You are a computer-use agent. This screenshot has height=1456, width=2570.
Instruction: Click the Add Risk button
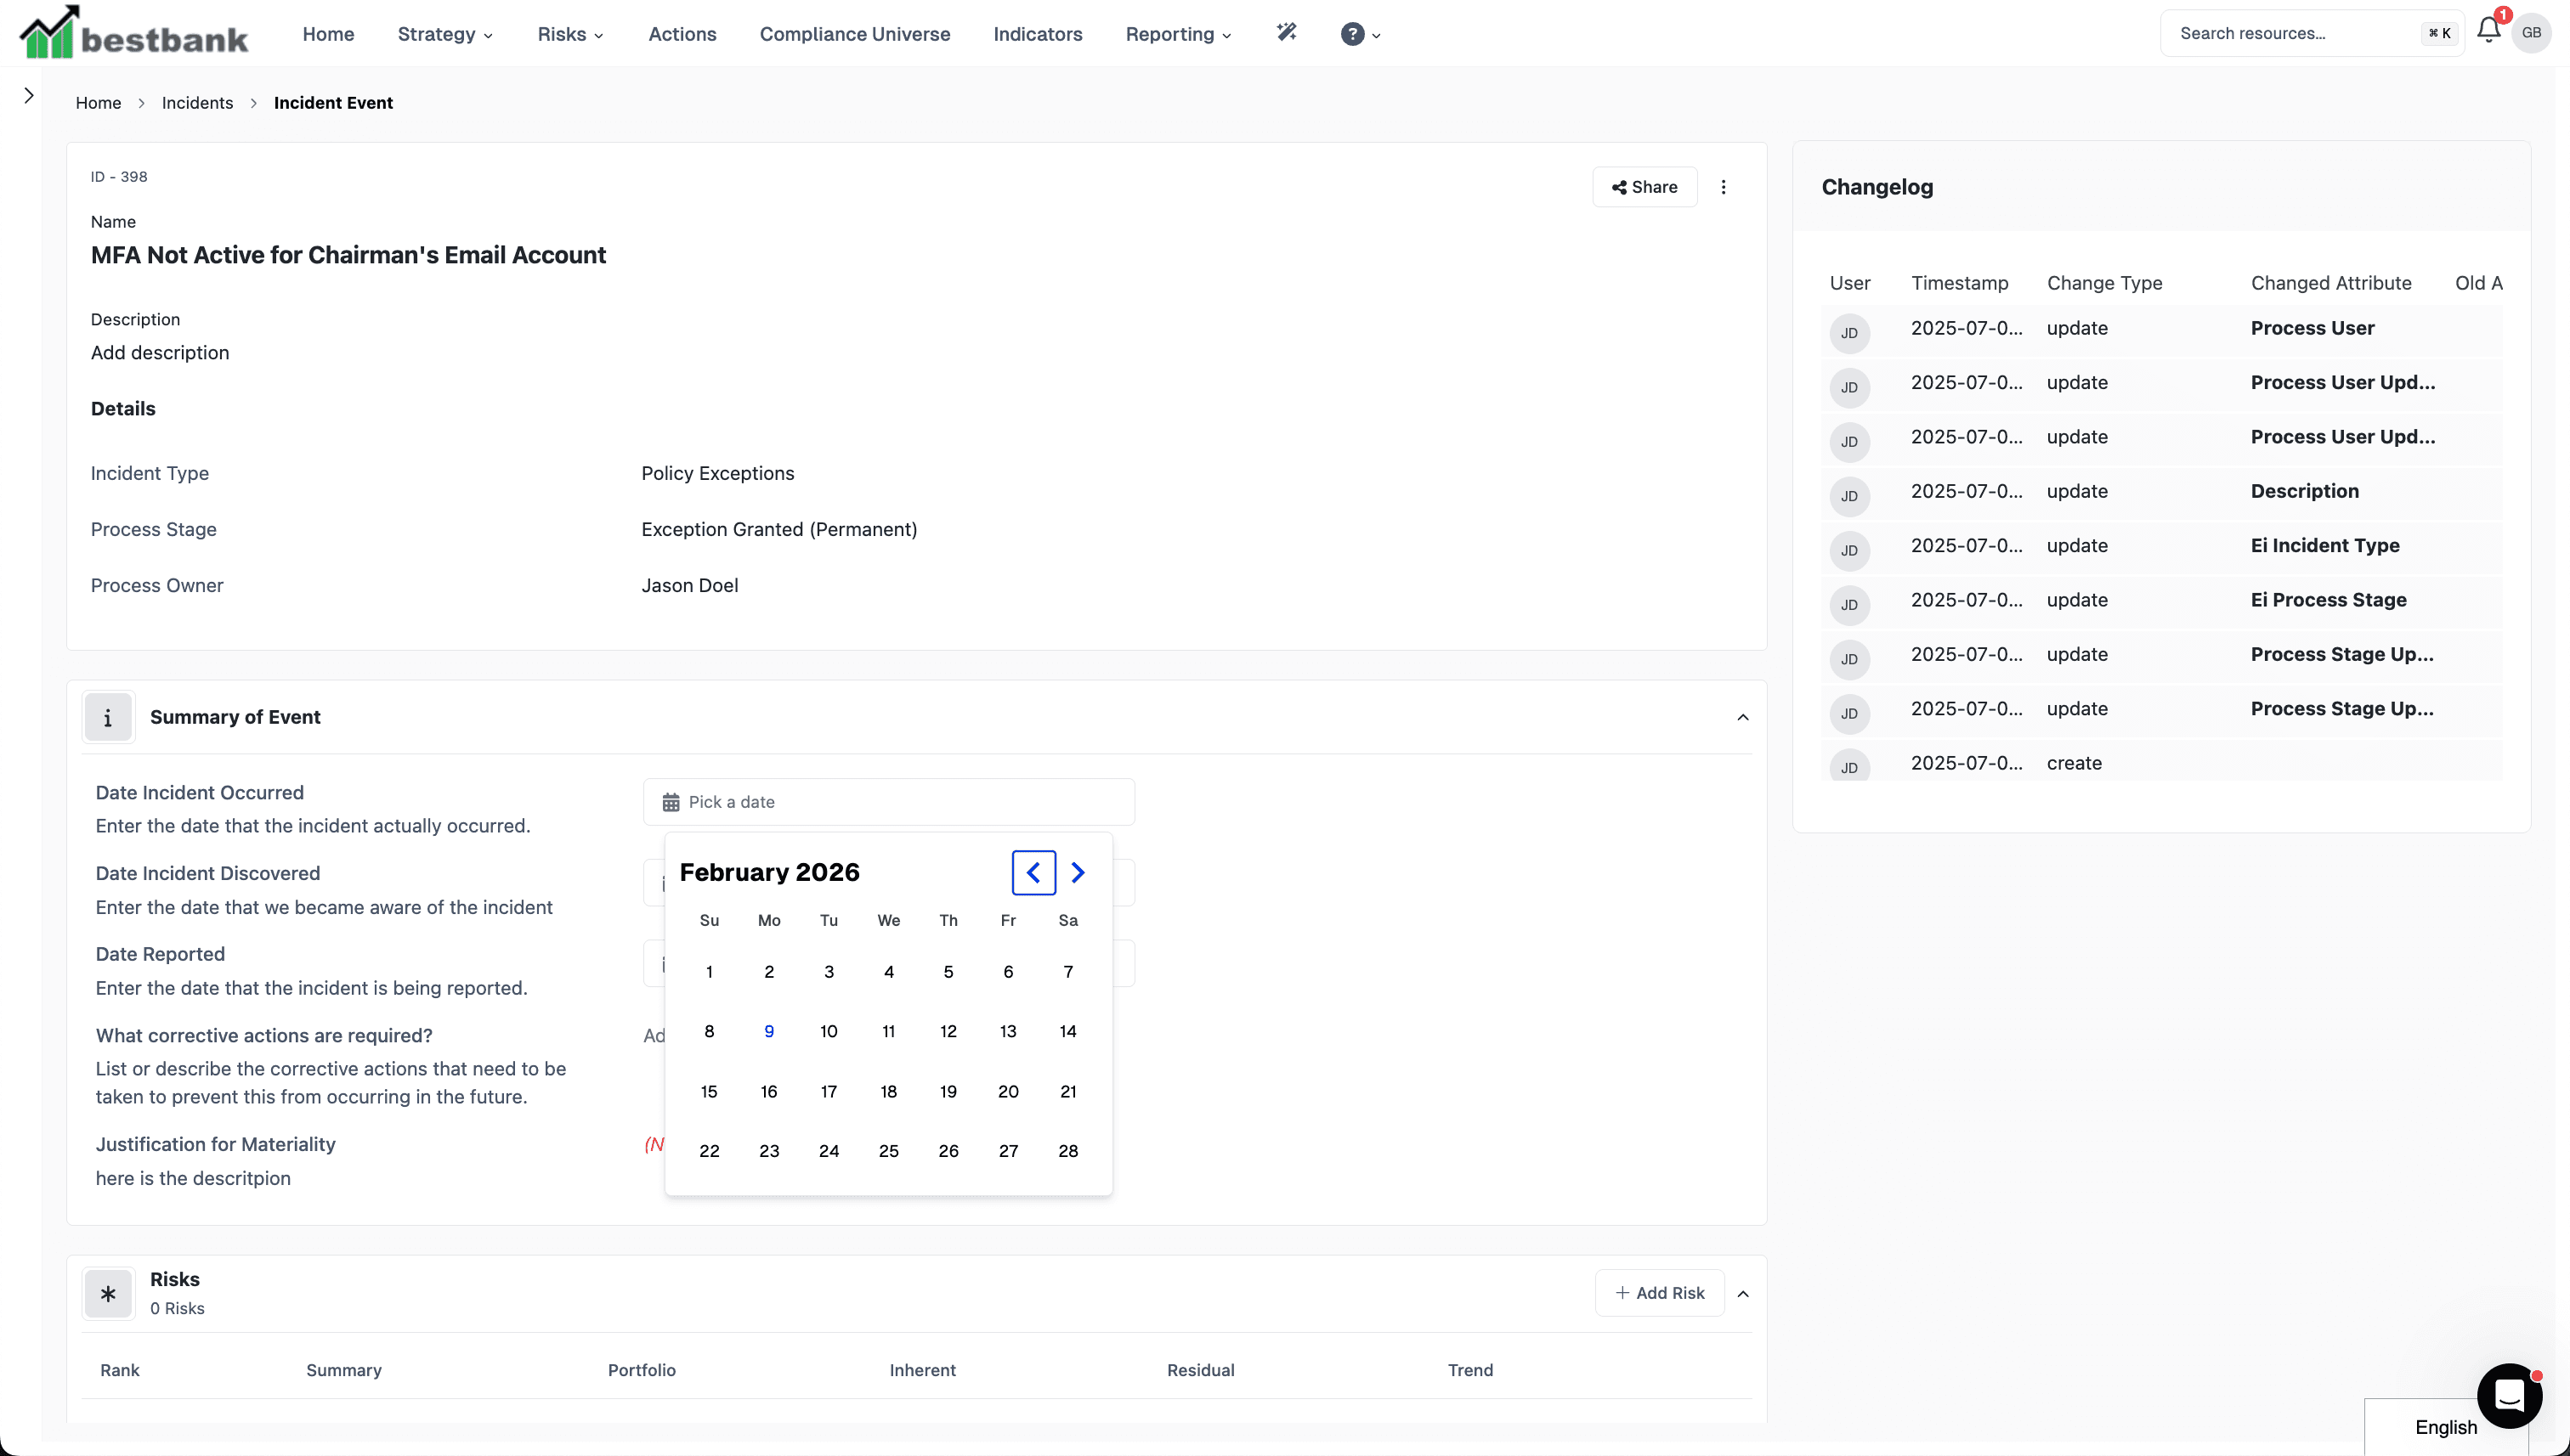pyautogui.click(x=1659, y=1293)
